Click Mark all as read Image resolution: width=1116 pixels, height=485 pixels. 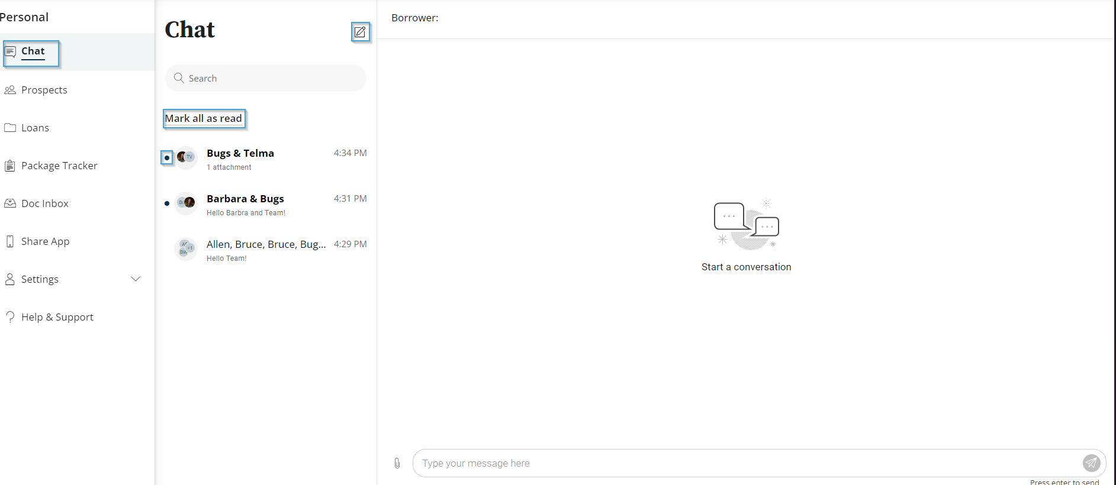pyautogui.click(x=204, y=118)
